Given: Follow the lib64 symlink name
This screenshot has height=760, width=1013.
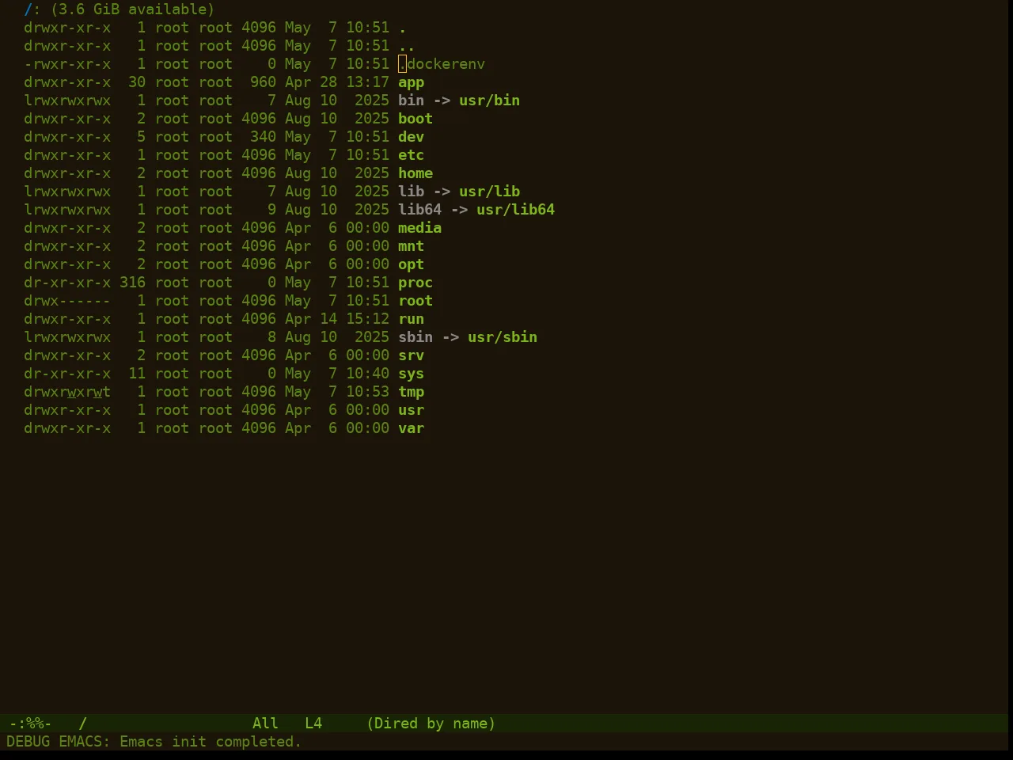Looking at the screenshot, I should (419, 210).
